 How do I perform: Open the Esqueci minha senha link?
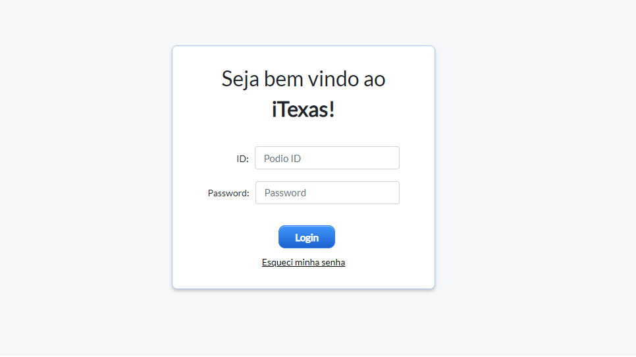click(304, 262)
